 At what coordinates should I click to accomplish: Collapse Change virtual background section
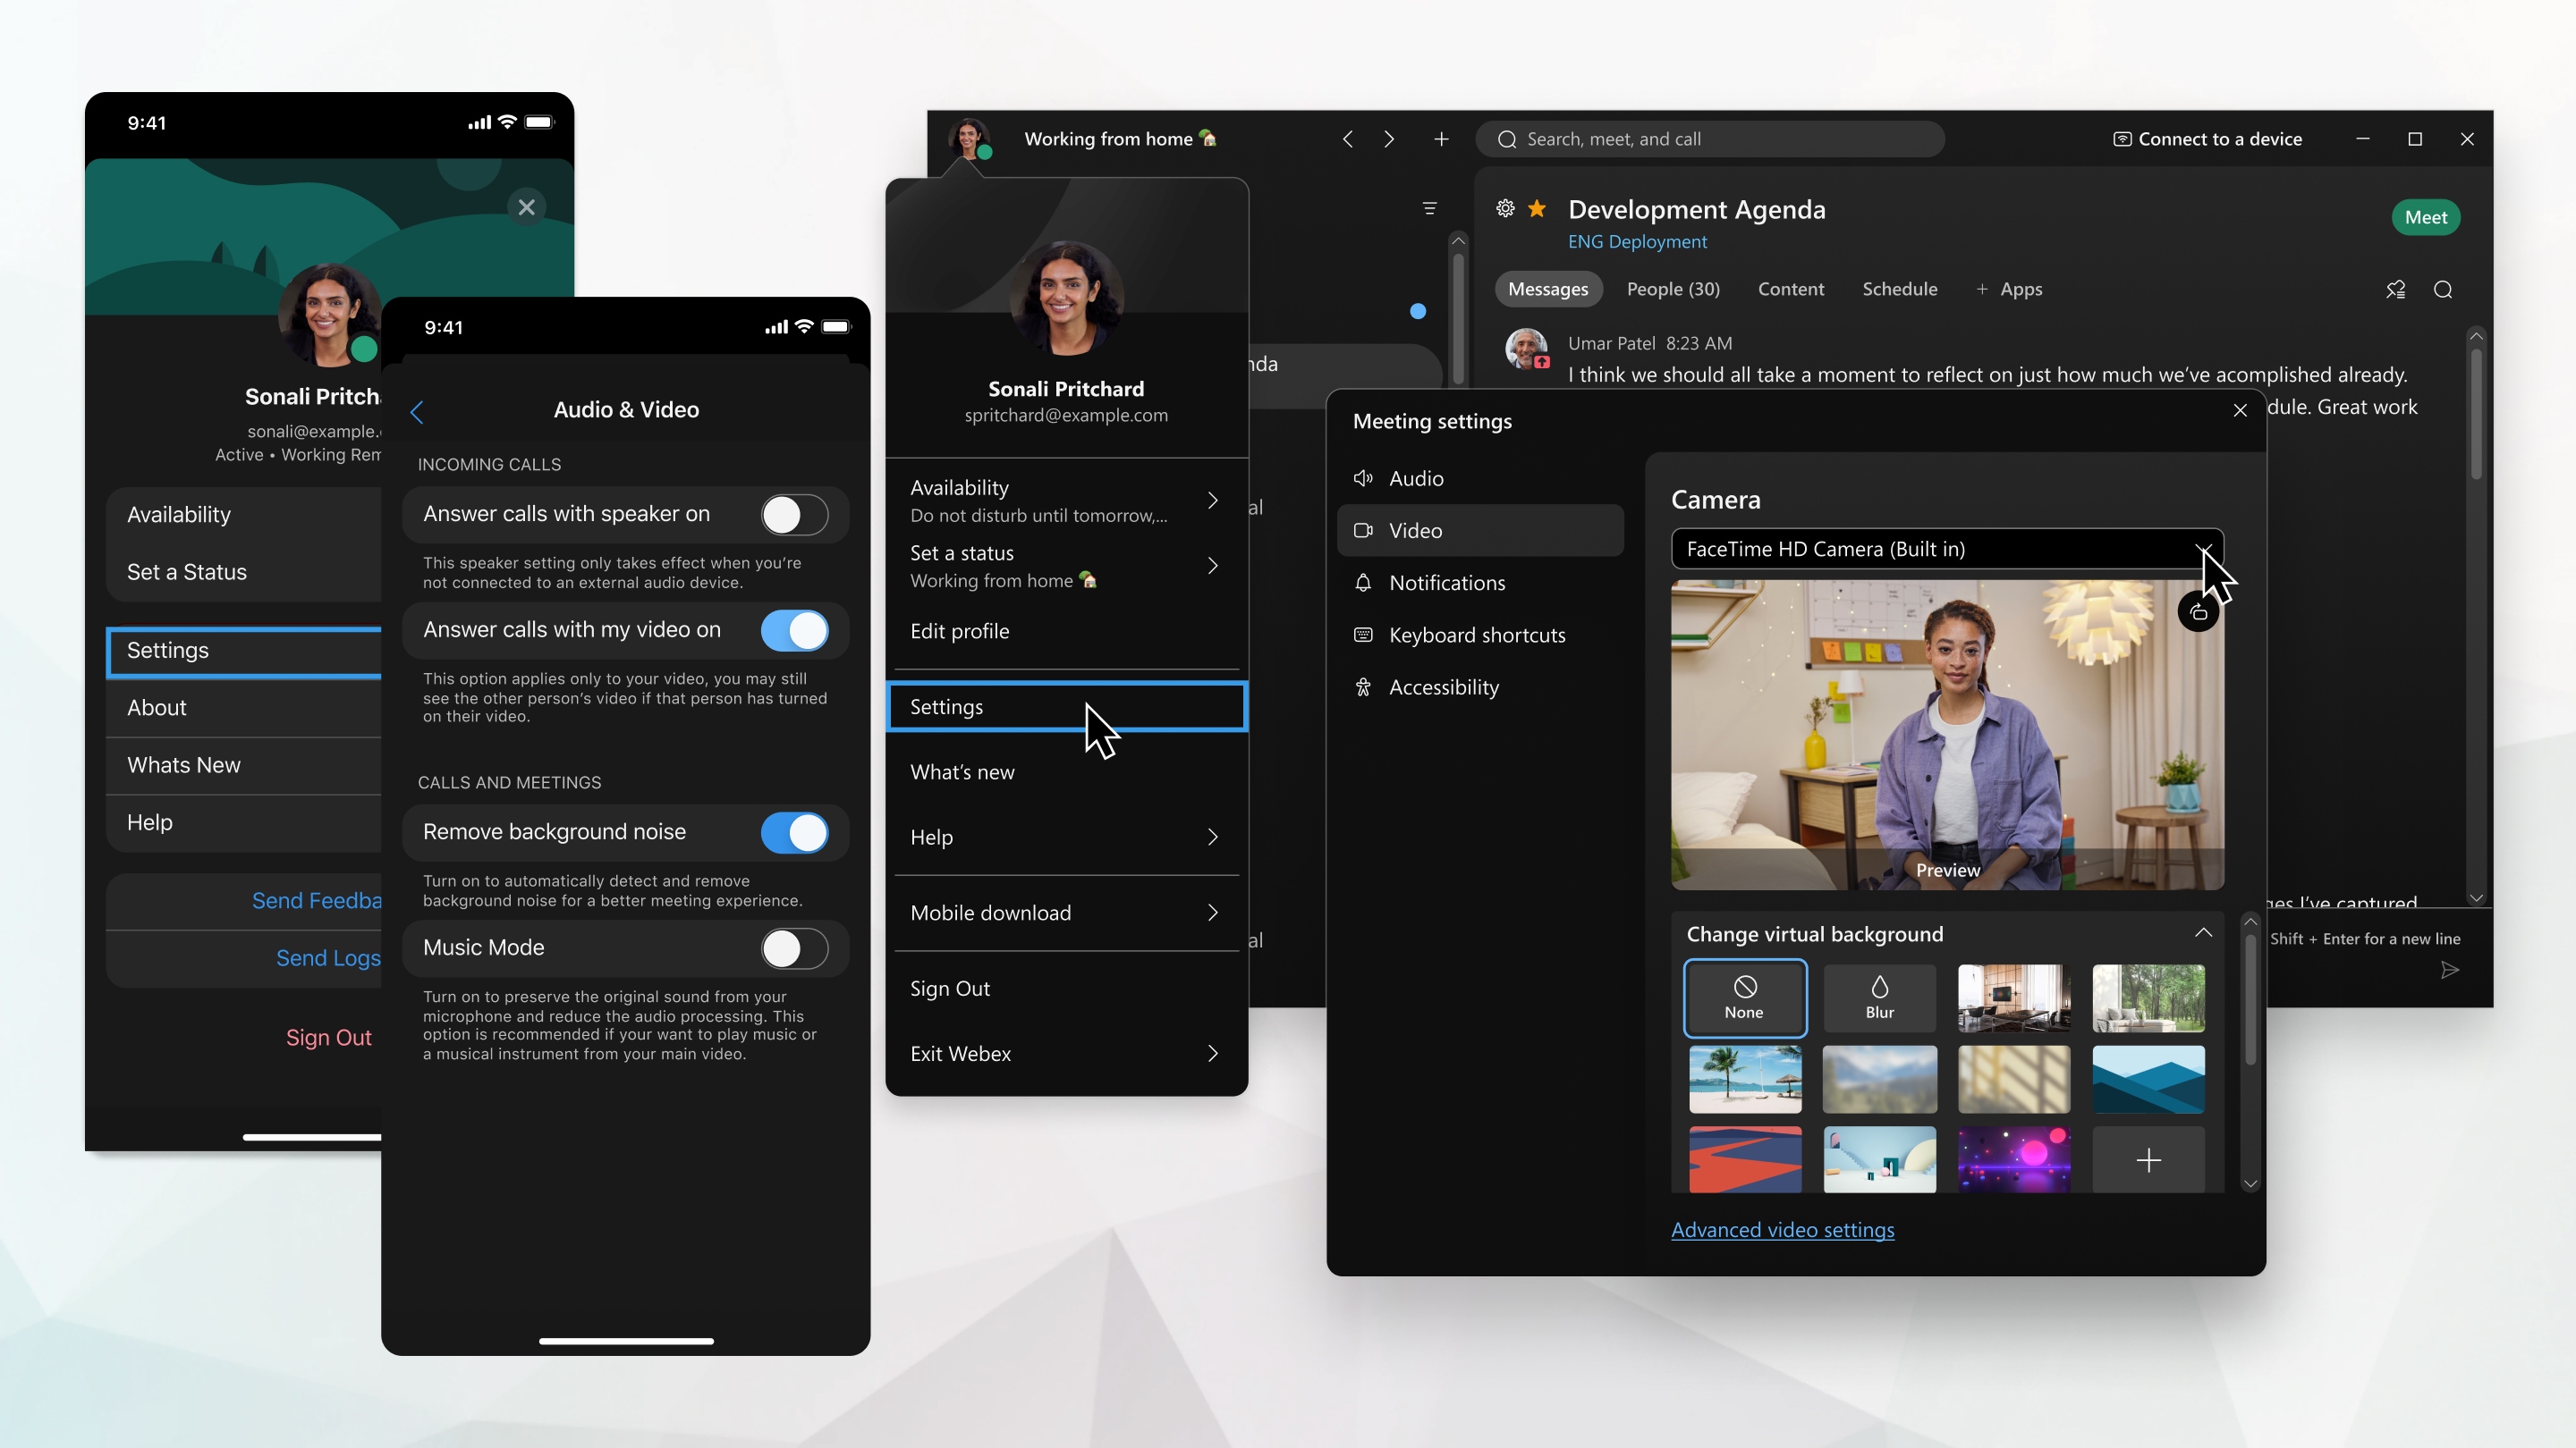pos(2203,933)
